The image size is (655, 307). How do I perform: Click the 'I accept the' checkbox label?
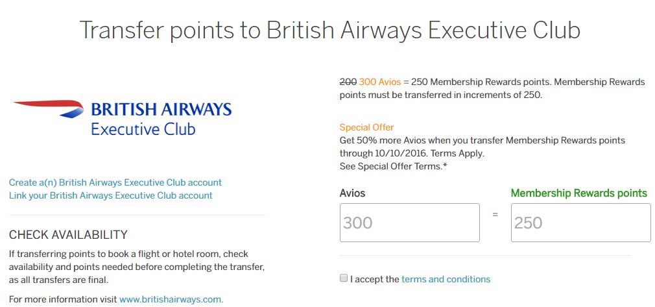374,279
